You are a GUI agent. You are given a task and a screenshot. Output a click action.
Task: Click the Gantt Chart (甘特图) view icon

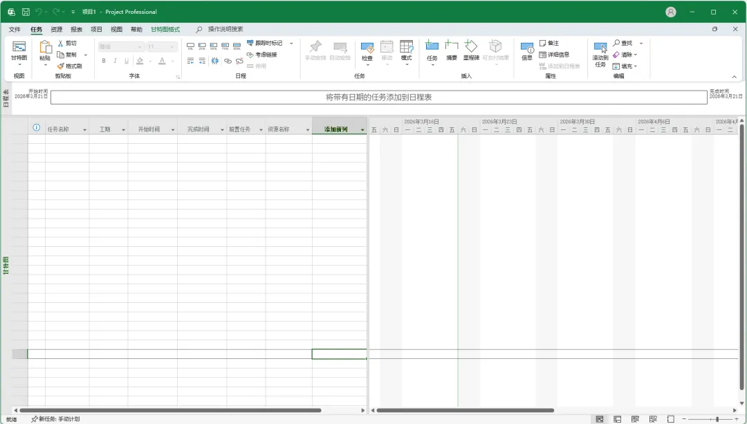click(19, 47)
